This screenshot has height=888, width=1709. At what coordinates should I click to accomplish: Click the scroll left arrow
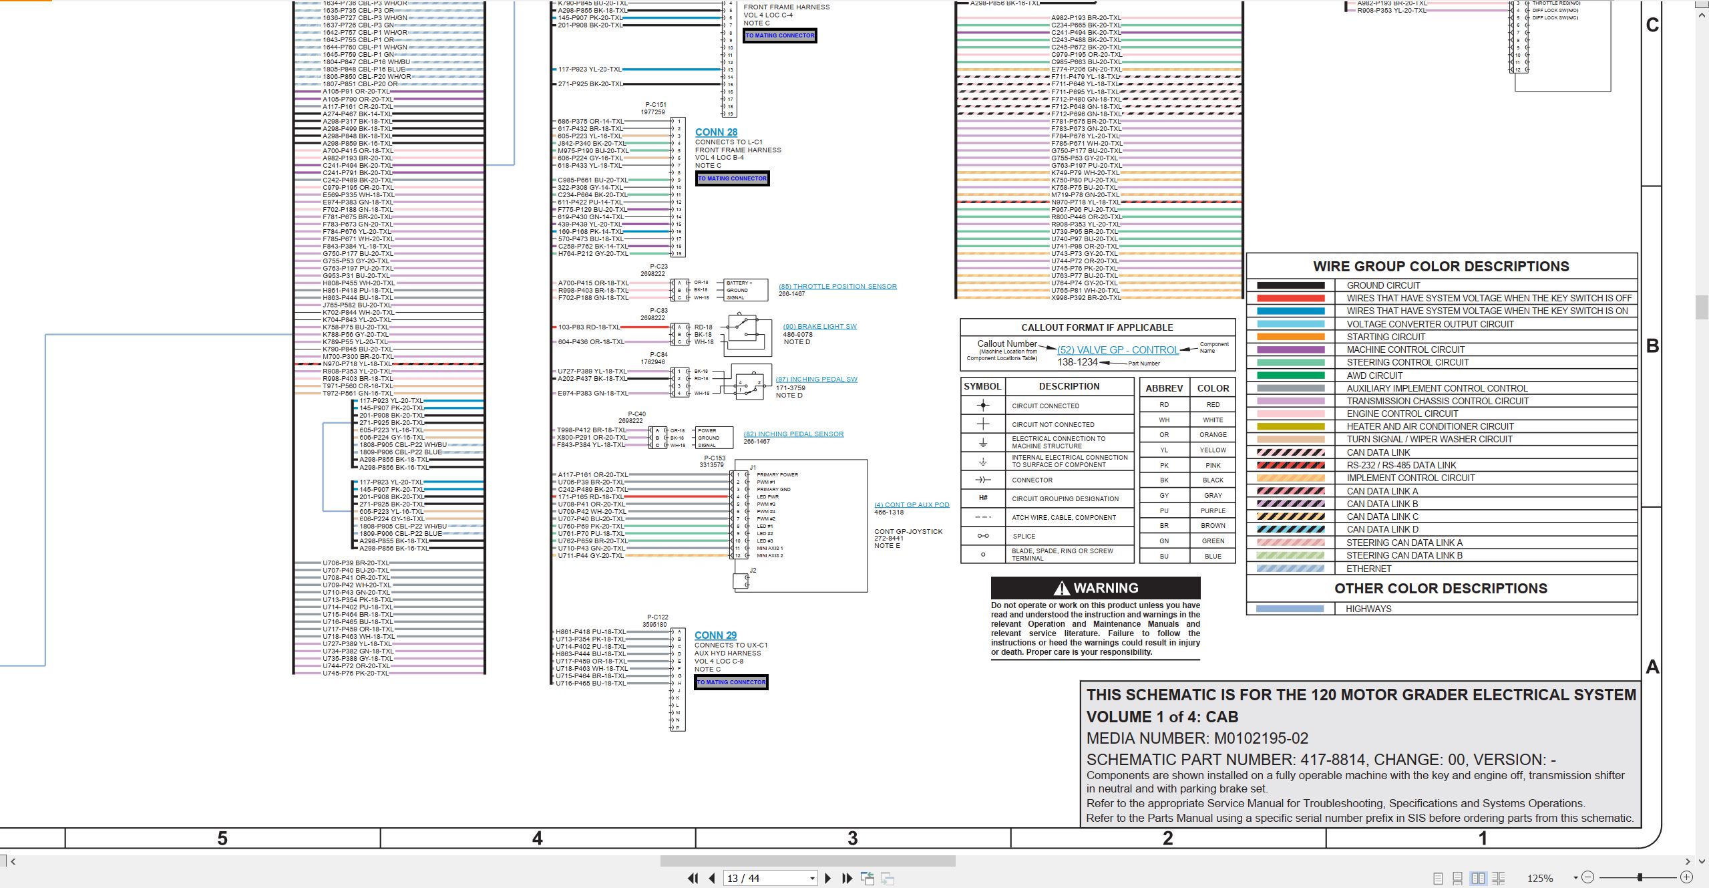tap(13, 861)
